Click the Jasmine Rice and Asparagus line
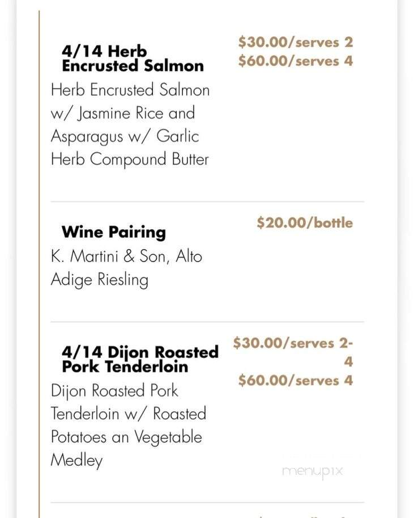414x518 pixels. click(125, 125)
